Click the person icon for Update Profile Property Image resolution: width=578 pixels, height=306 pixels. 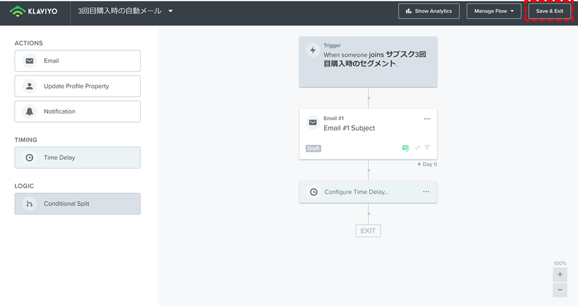pyautogui.click(x=29, y=86)
